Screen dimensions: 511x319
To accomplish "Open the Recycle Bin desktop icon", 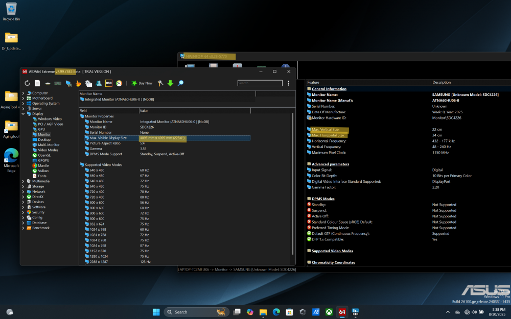I will 11,12.
